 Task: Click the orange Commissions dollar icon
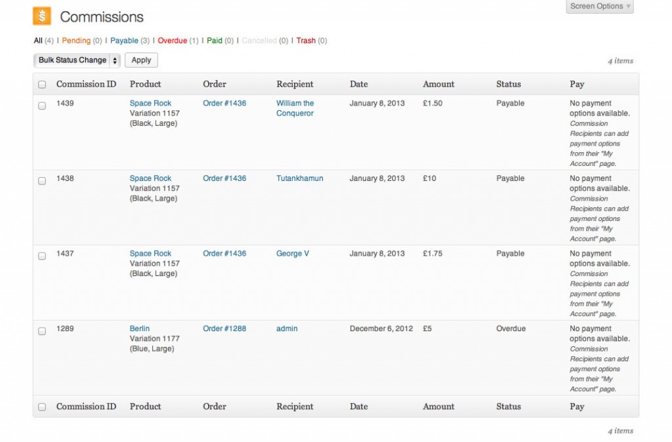(42, 16)
